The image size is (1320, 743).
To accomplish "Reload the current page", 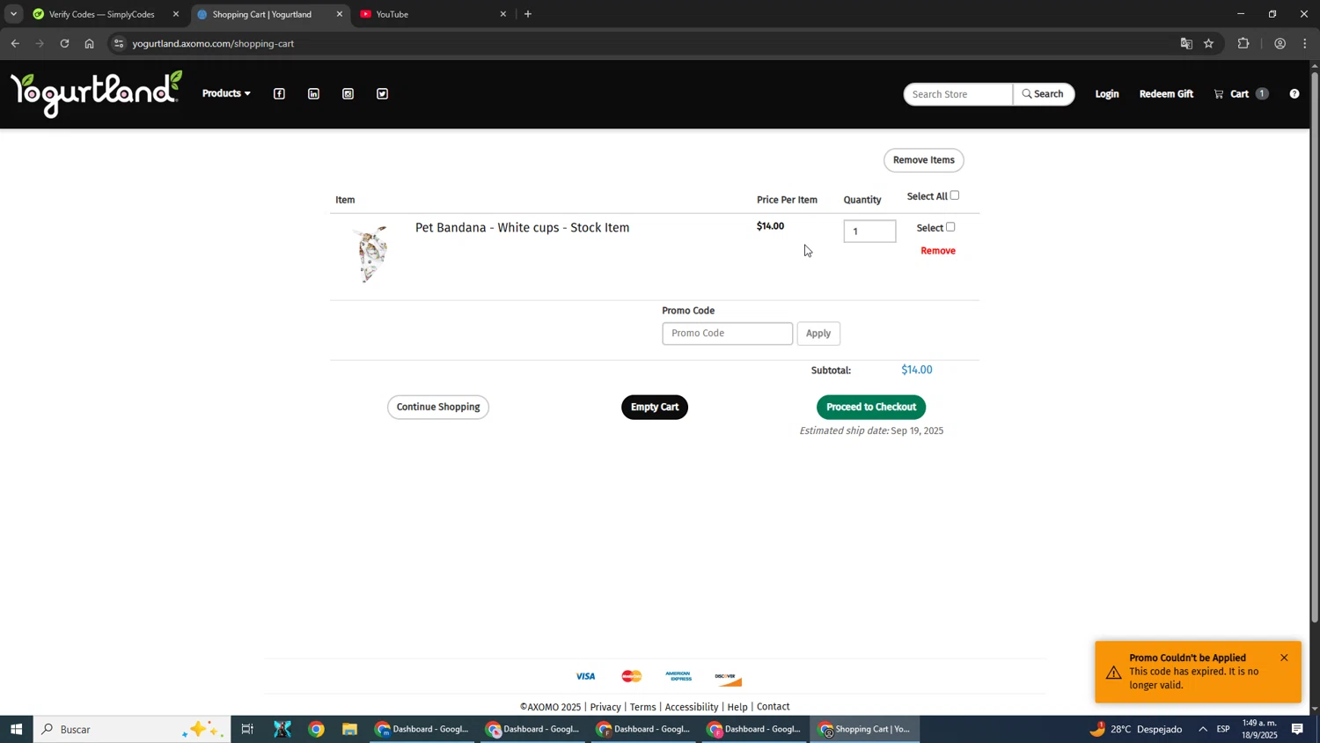I will [64, 43].
